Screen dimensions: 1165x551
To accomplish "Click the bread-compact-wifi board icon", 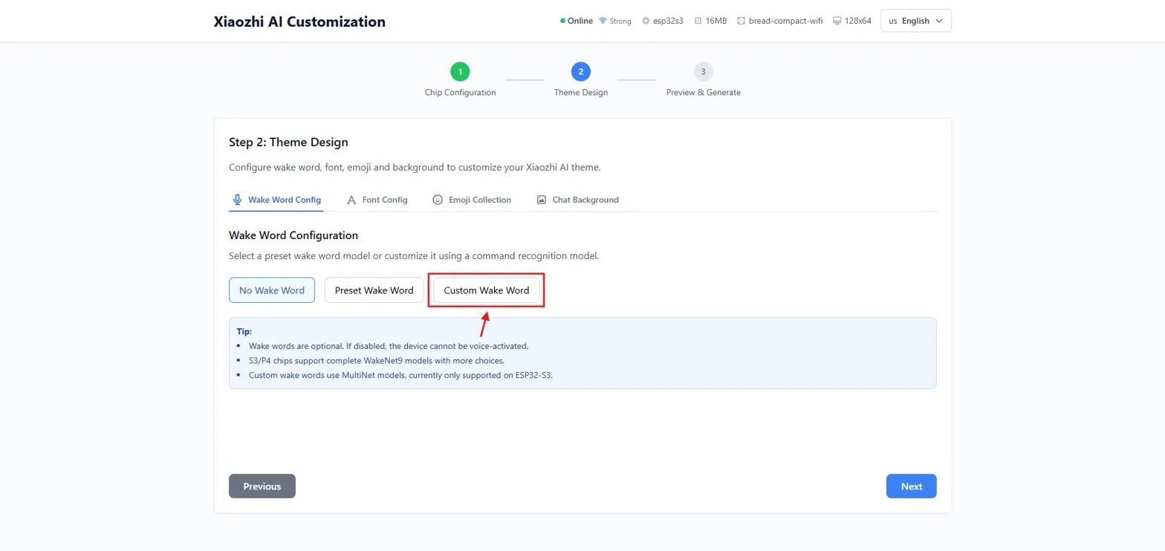I will [741, 21].
